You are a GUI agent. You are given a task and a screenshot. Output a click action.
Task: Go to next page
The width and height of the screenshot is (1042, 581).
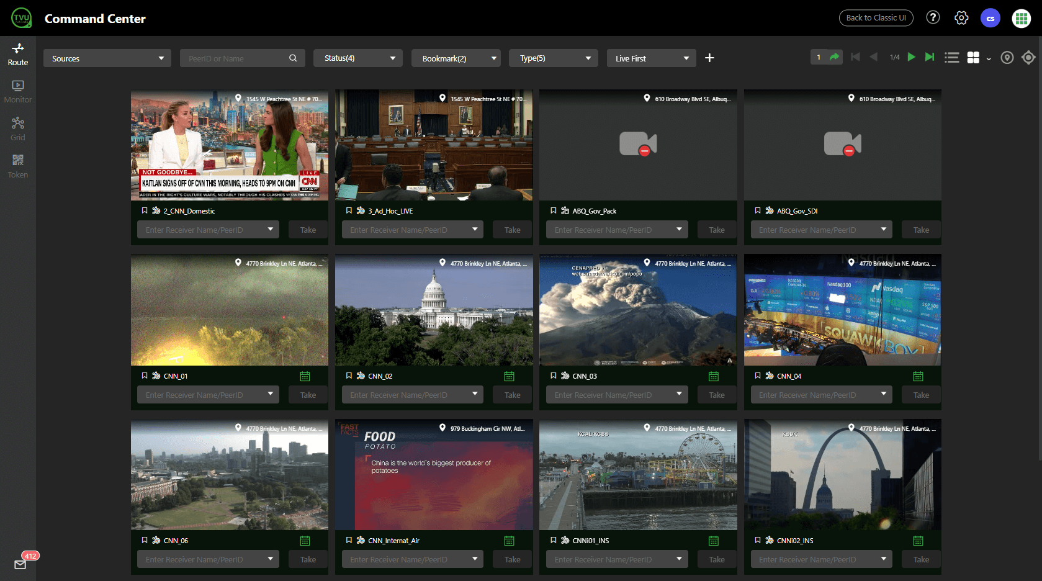tap(911, 57)
